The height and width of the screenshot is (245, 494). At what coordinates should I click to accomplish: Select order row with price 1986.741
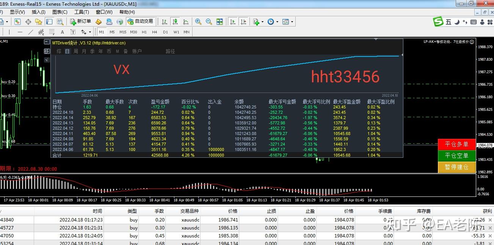click(247, 220)
